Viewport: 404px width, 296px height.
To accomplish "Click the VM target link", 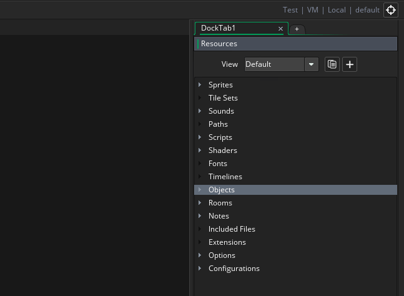I will [x=312, y=10].
